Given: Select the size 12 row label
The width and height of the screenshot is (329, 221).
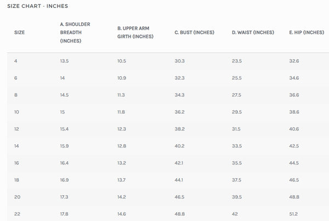Looking at the screenshot, I should coord(16,129).
